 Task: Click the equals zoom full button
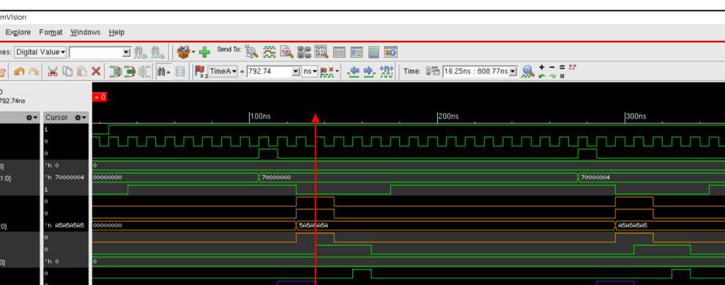coord(562,67)
